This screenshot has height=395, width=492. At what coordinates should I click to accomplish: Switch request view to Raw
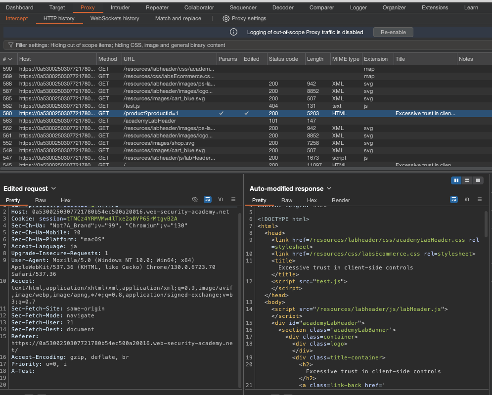[41, 200]
